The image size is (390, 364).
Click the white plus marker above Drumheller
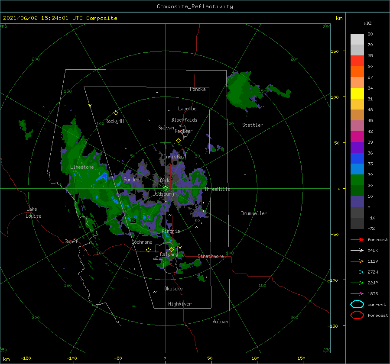point(245,174)
